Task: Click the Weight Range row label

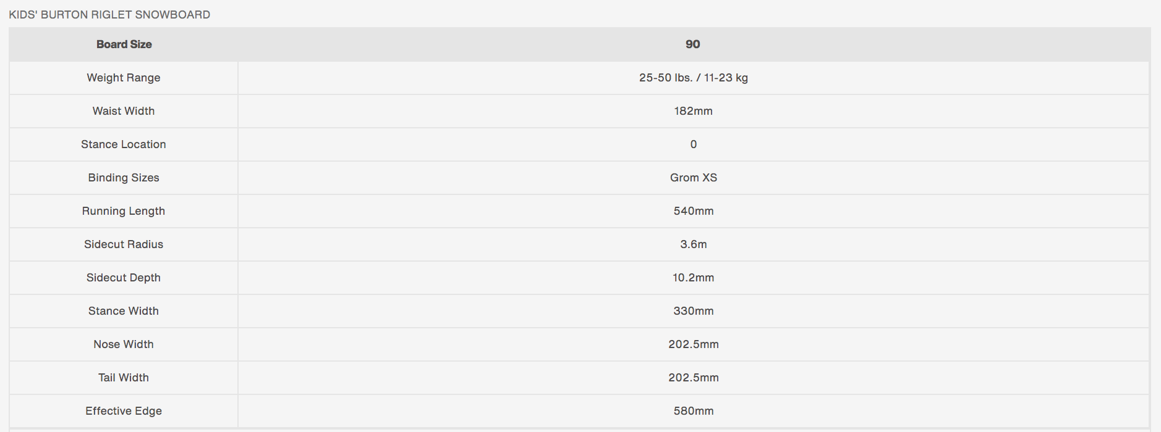Action: [x=124, y=78]
